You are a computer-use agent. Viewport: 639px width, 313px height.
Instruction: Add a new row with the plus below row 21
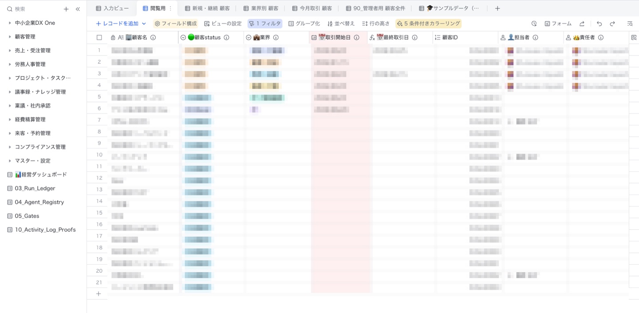99,293
